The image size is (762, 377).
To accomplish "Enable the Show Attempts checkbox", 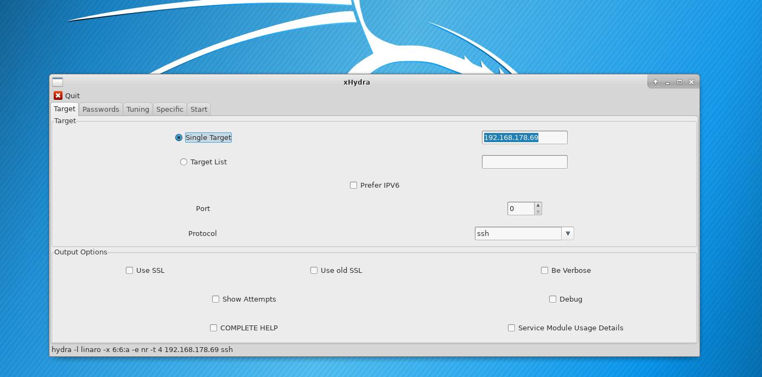I will point(215,299).
